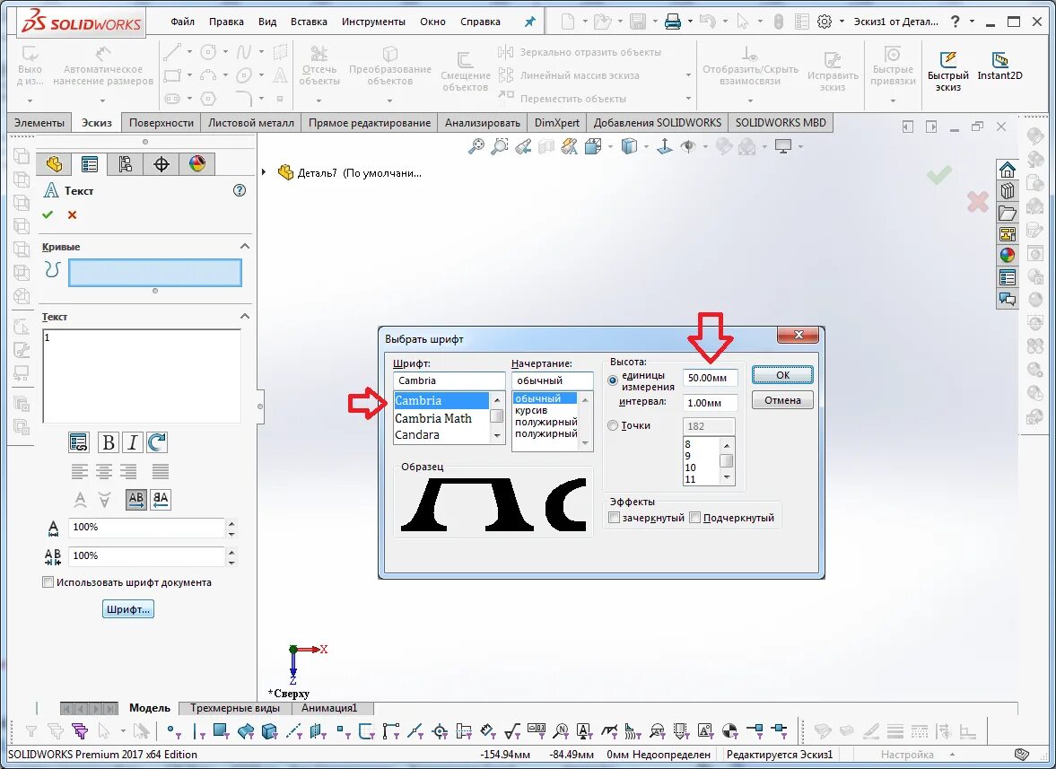Open Appearances color ball in task pane
This screenshot has width=1056, height=769.
[1007, 255]
